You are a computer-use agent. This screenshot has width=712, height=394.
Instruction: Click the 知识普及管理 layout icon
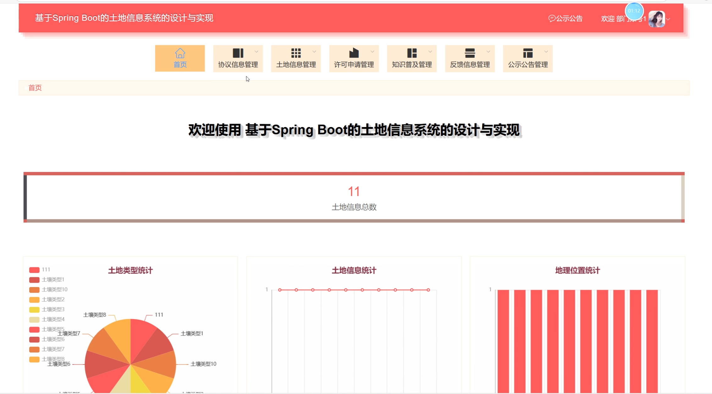[x=412, y=53]
